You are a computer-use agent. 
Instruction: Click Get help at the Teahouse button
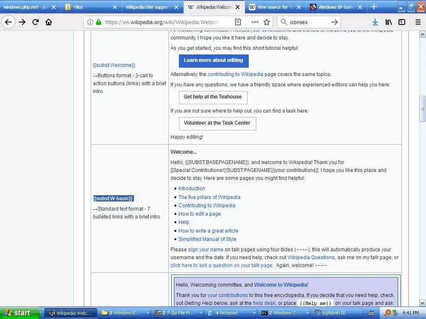213,97
